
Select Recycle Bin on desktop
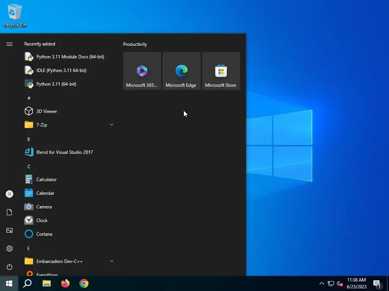tap(15, 15)
